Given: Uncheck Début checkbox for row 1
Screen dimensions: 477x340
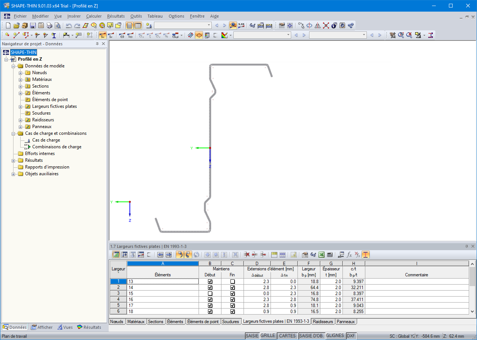Looking at the screenshot, I should 210,281.
